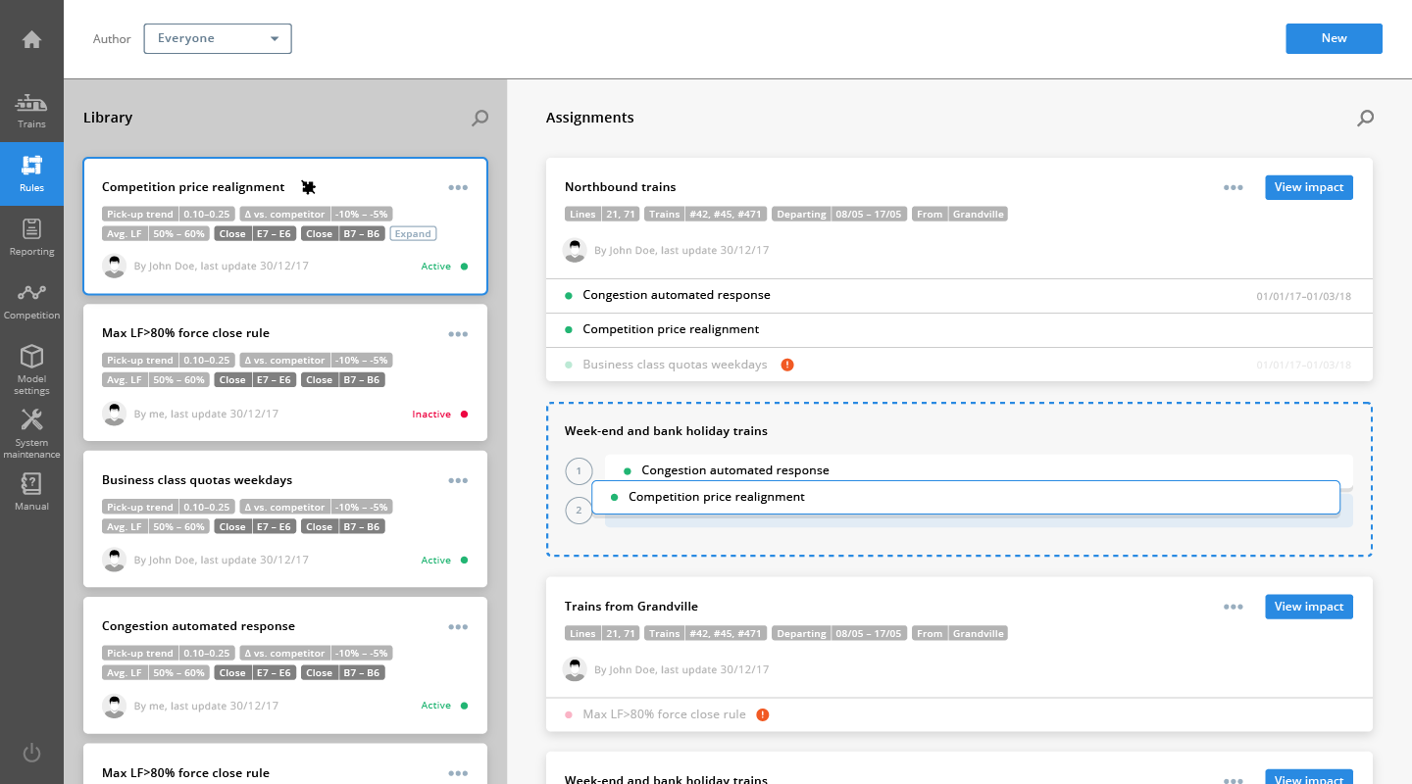1412x784 pixels.
Task: Toggle Active status on Business class quotas weekdays card
Action: tap(444, 561)
